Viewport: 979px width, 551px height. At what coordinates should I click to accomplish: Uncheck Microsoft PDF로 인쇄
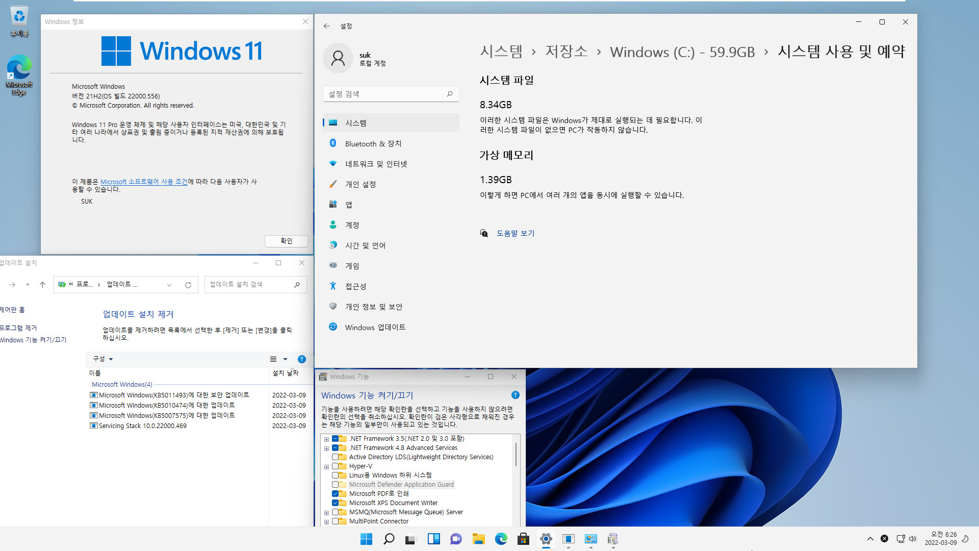point(335,494)
